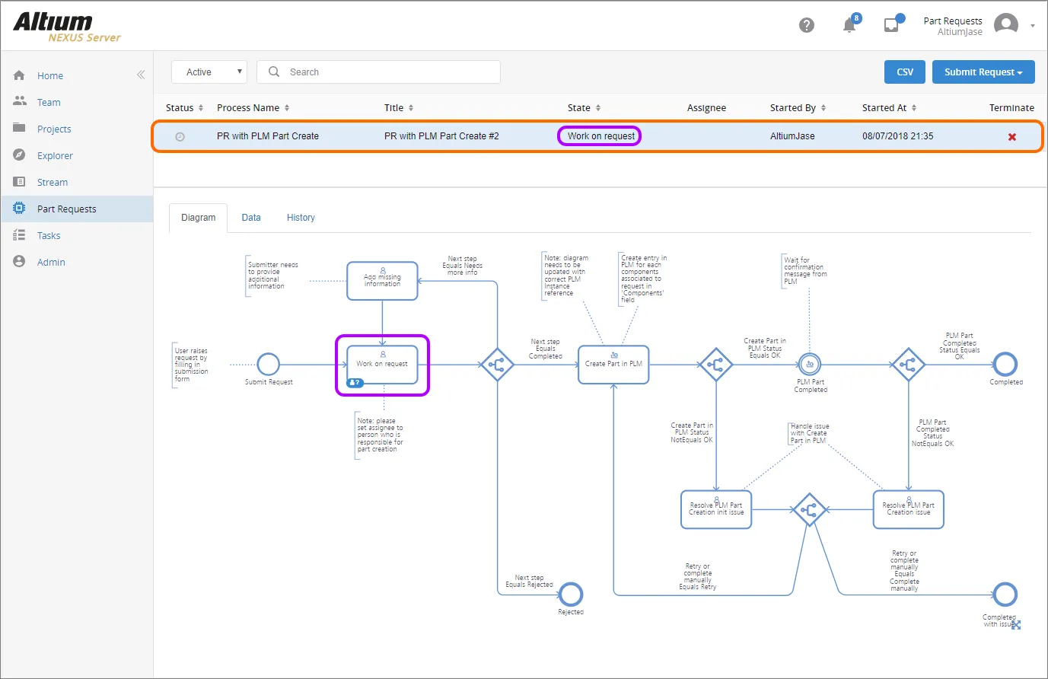This screenshot has height=679, width=1048.
Task: Expand the user account menu arrow
Action: (x=1033, y=26)
